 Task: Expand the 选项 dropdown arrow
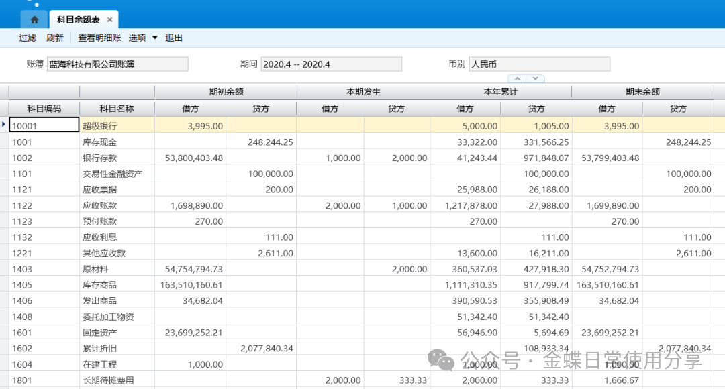(155, 38)
